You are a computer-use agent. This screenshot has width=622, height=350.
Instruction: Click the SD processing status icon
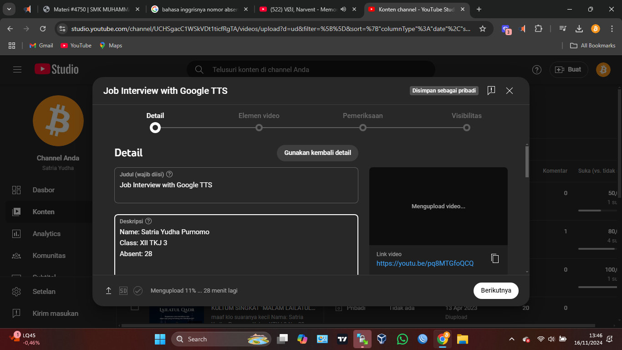tap(123, 290)
